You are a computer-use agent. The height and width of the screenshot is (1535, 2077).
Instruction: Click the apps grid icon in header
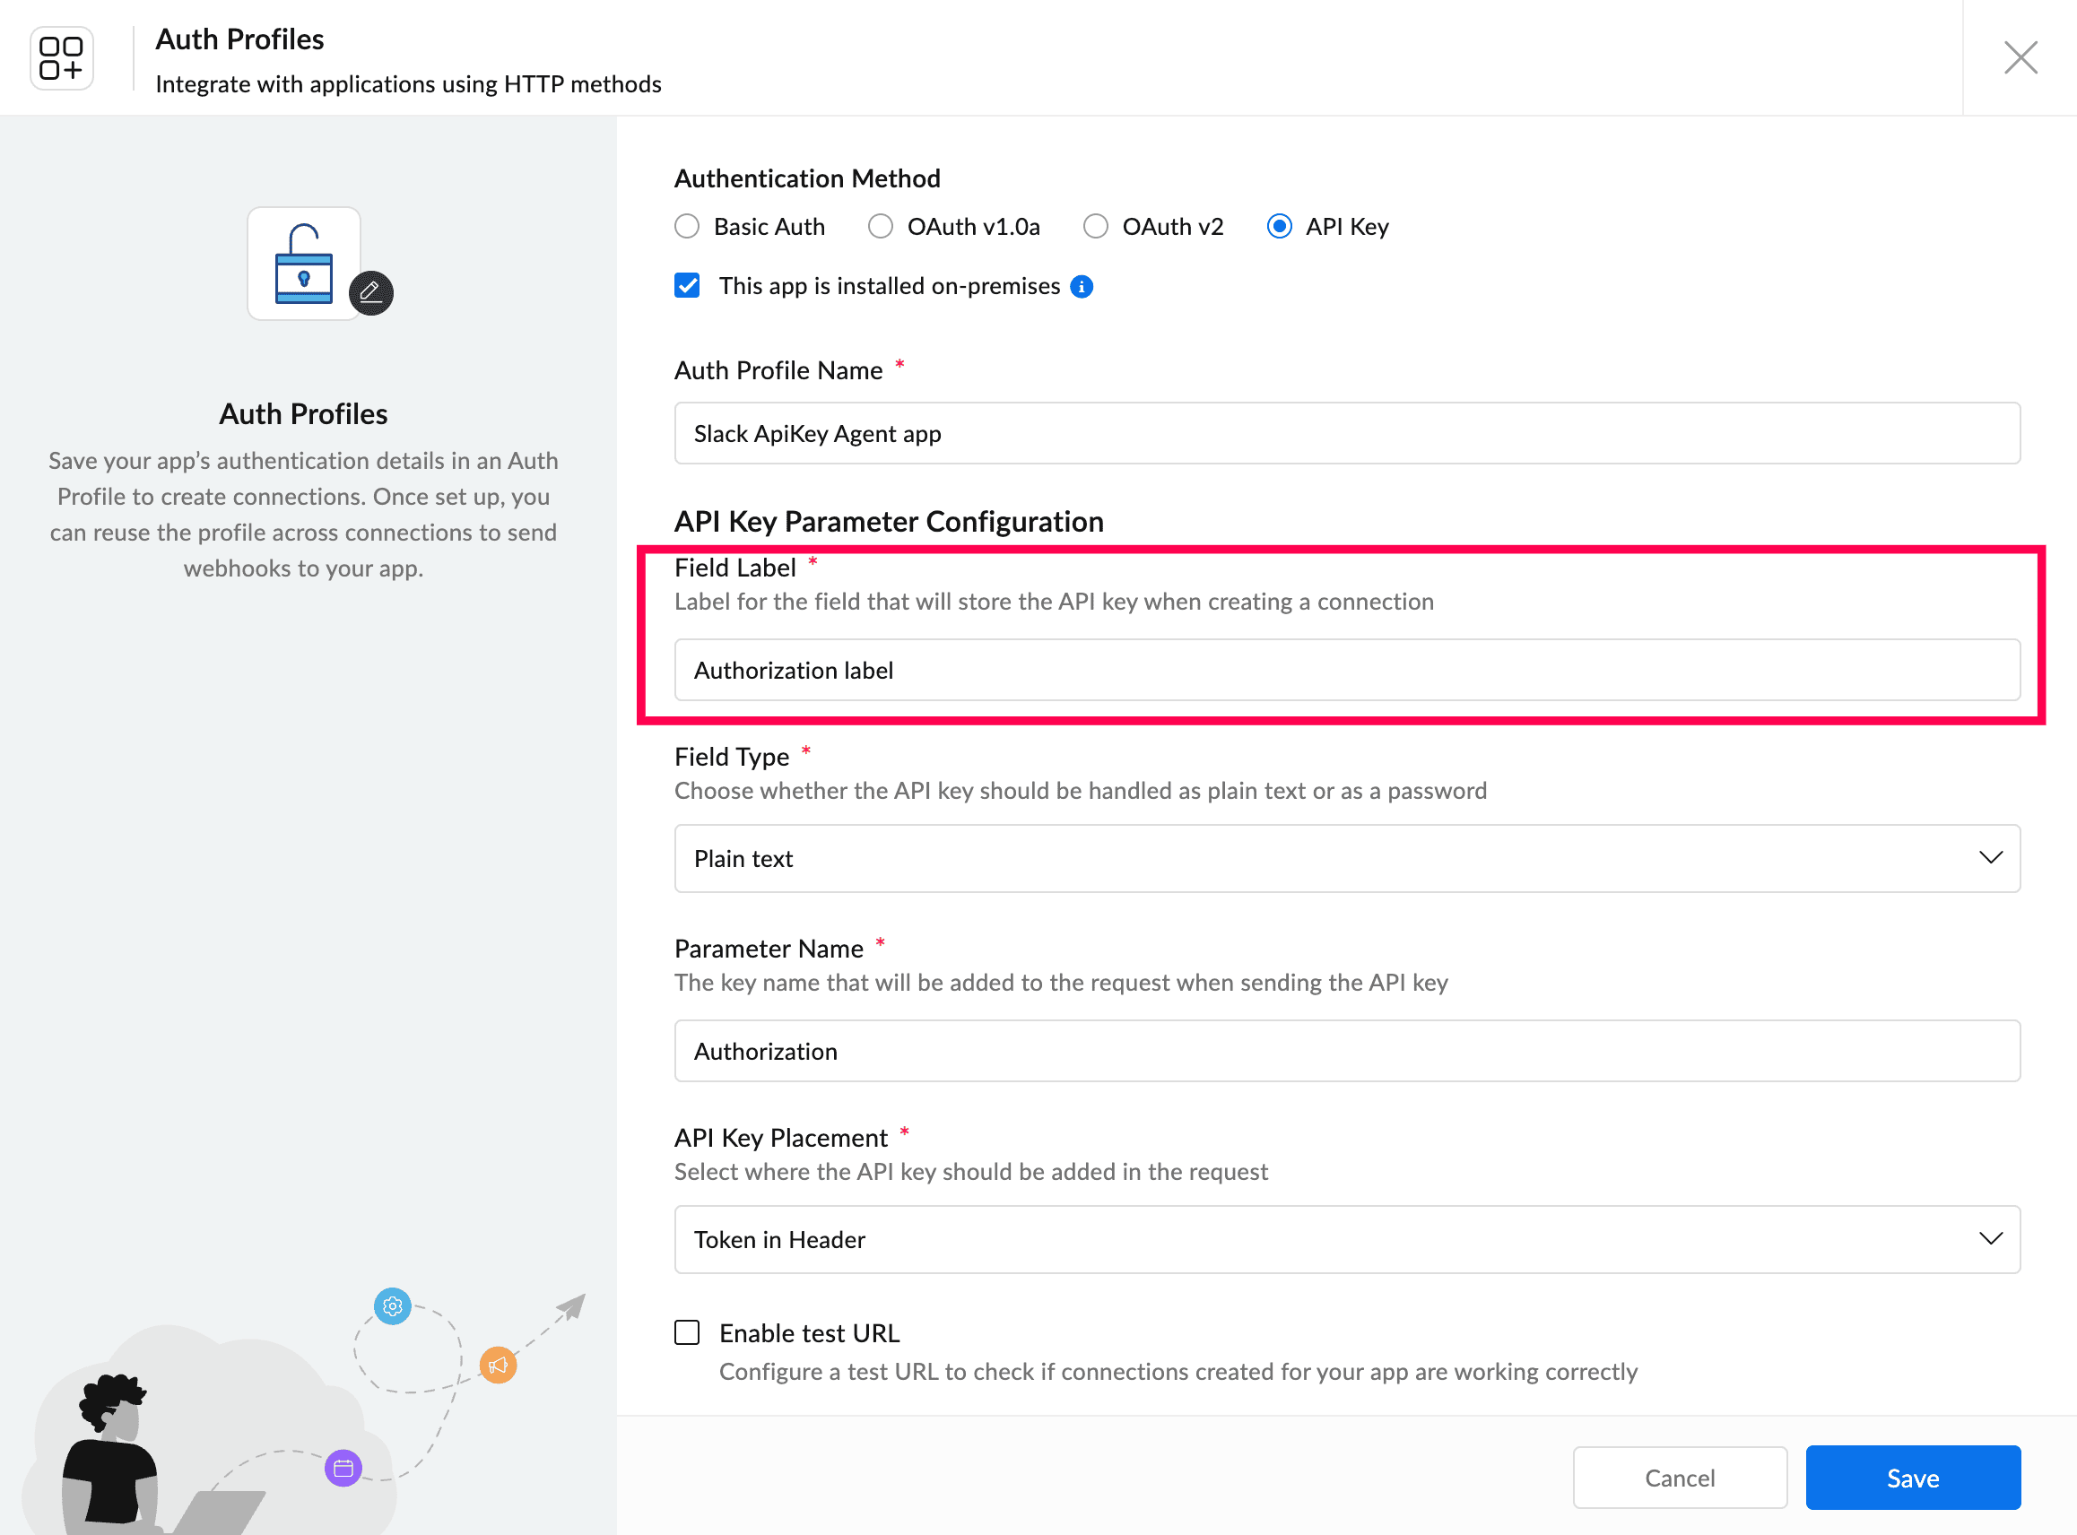pos(61,57)
